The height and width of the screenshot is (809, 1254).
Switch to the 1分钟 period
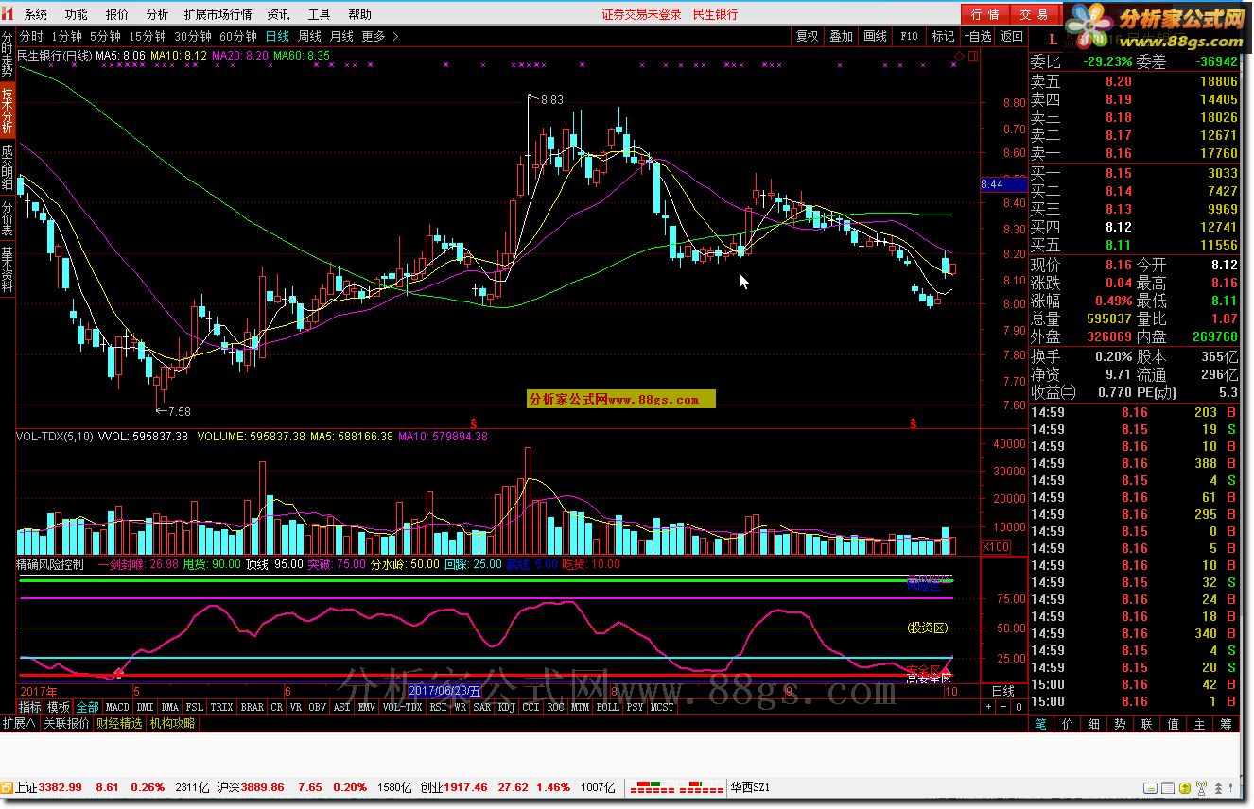click(66, 36)
